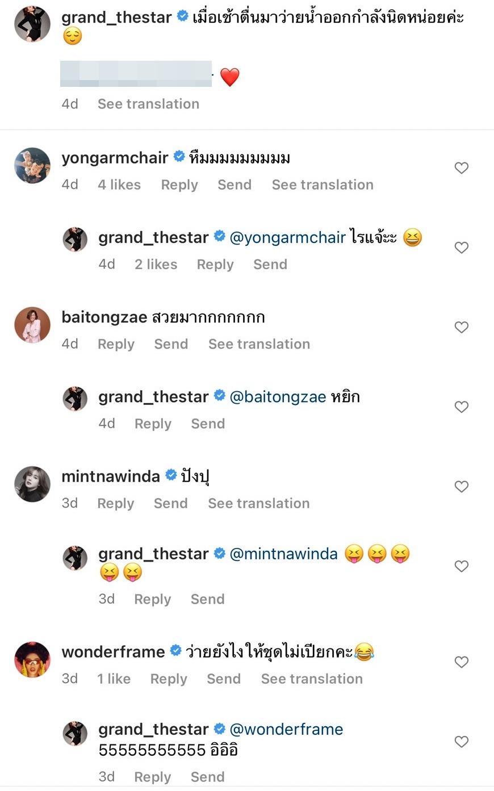Show translation for wonderframe's comment
The image size is (494, 791).
(312, 679)
